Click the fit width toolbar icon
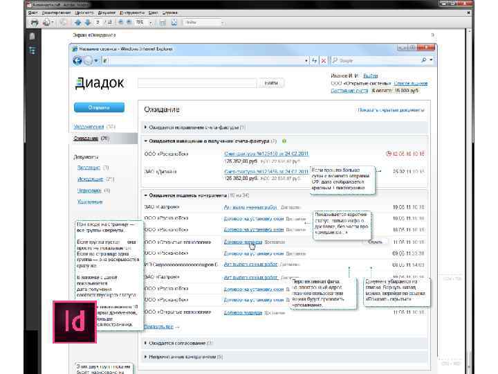 tap(163, 23)
